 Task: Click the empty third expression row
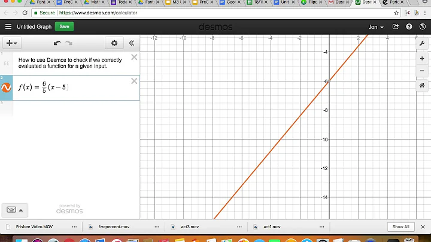pos(70,108)
